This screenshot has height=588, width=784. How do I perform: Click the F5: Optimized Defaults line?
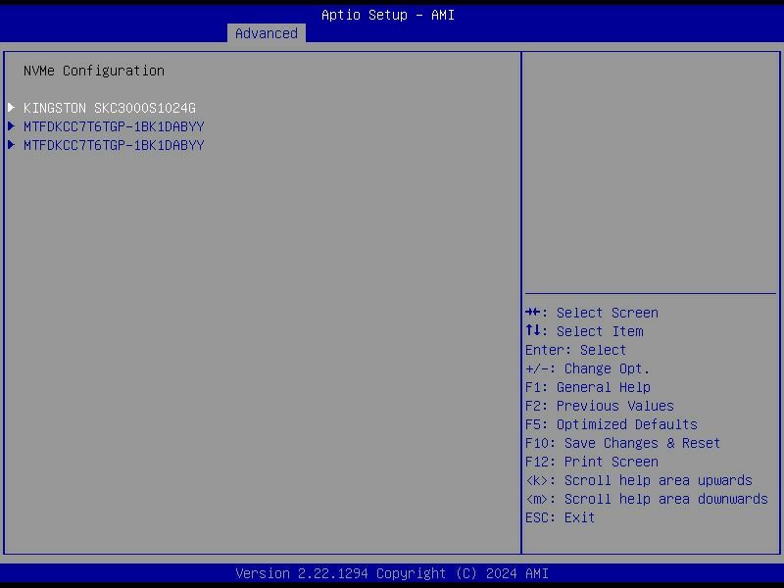pyautogui.click(x=611, y=424)
